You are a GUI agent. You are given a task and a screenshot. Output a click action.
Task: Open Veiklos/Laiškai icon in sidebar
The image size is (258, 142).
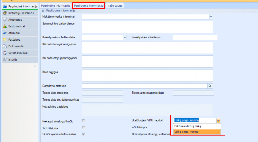coord(5,53)
